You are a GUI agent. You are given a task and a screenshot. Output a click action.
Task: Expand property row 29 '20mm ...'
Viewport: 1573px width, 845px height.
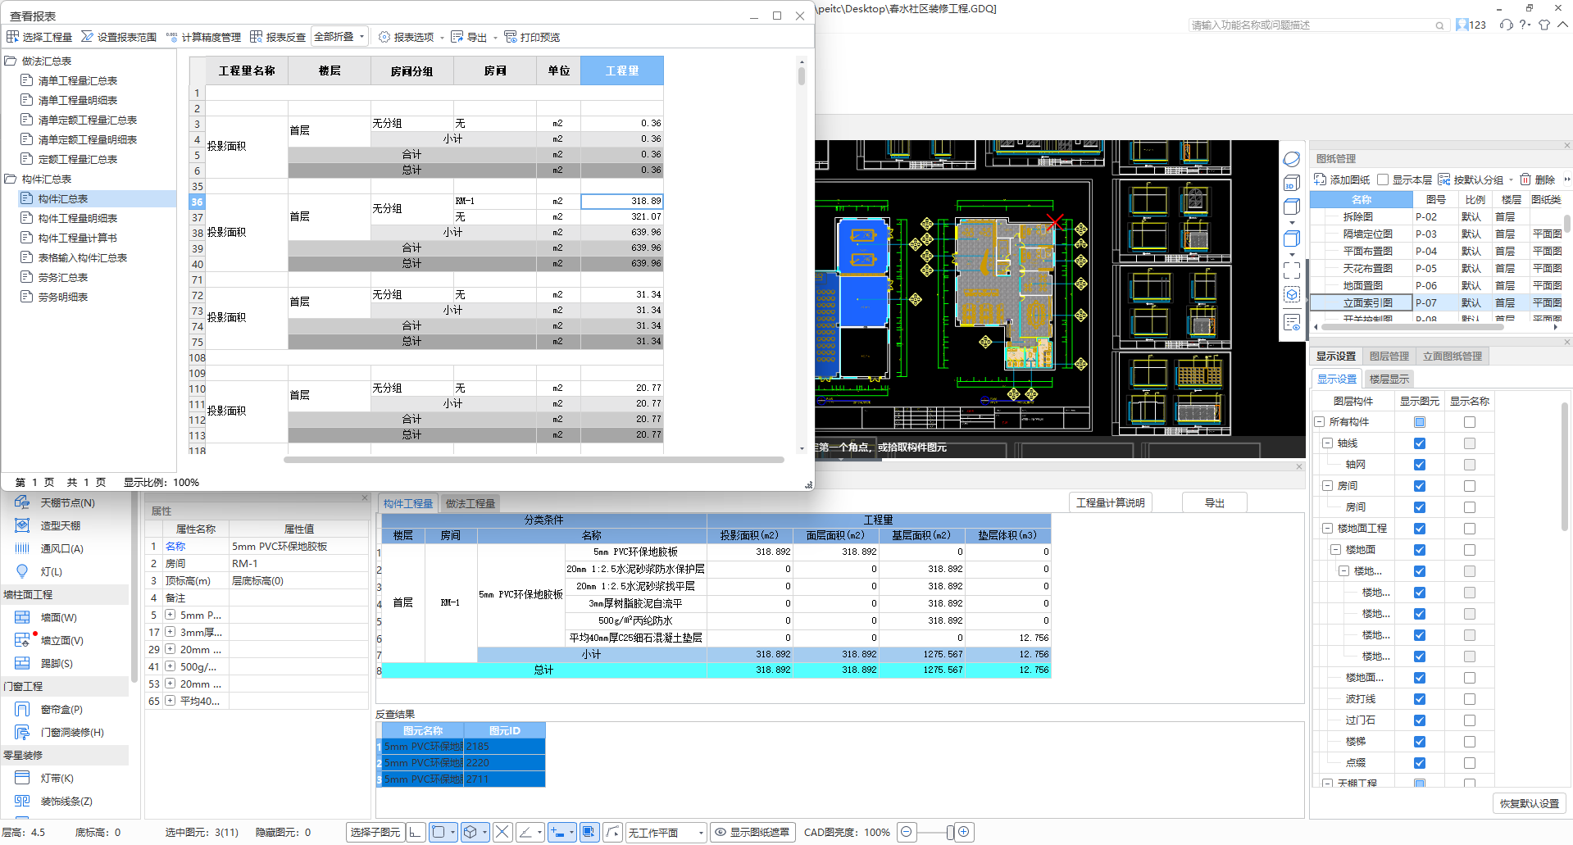(x=170, y=649)
